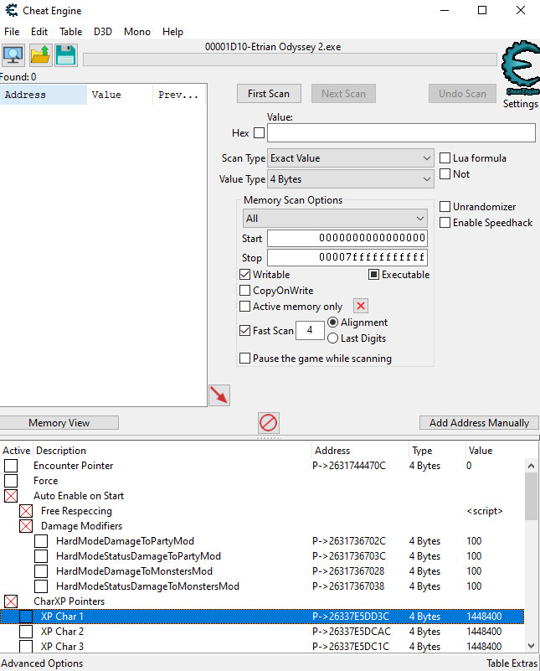This screenshot has width=540, height=671.
Task: Open the Value Type dropdown
Action: click(x=350, y=179)
